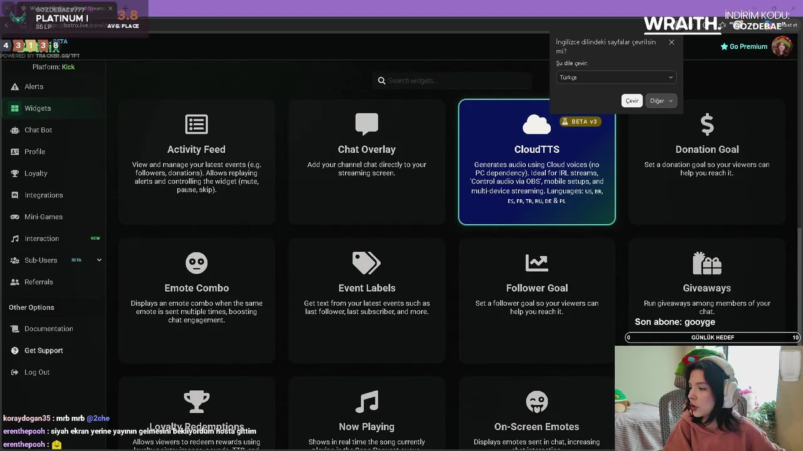Click the Donation Goal title
The height and width of the screenshot is (451, 803).
(x=707, y=149)
